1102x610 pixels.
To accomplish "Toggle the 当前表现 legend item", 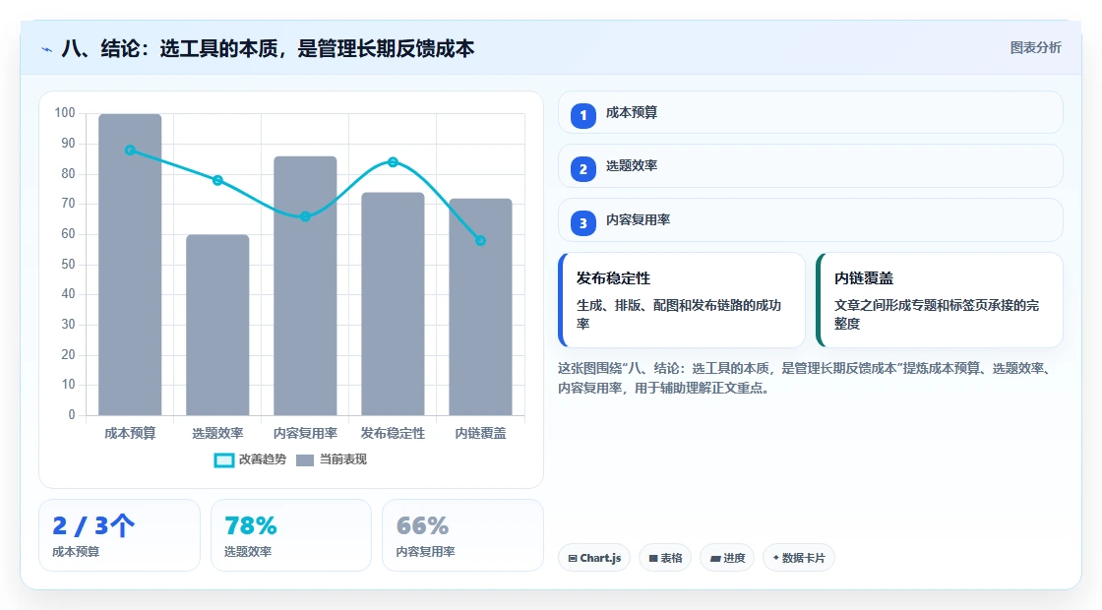I will coord(332,459).
